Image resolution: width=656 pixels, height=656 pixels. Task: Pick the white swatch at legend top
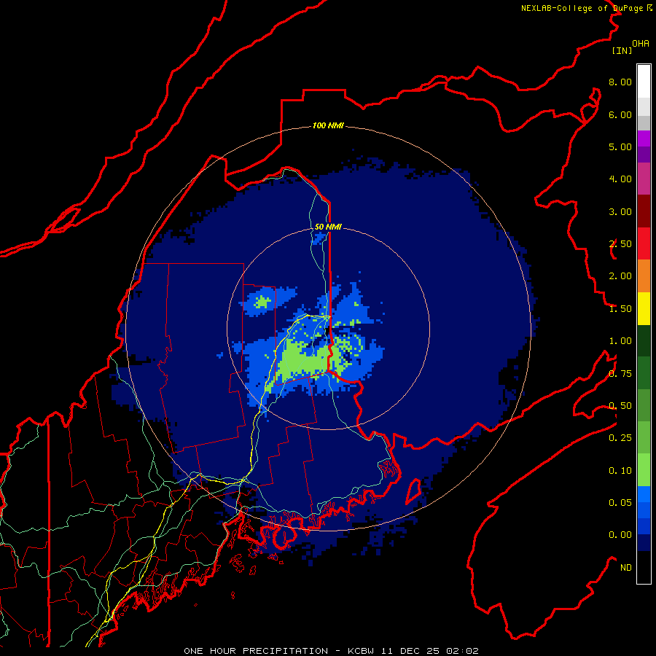644,81
